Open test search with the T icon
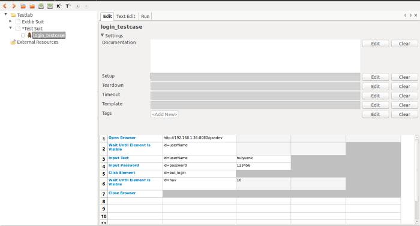This screenshot has width=420, height=226. [x=68, y=6]
